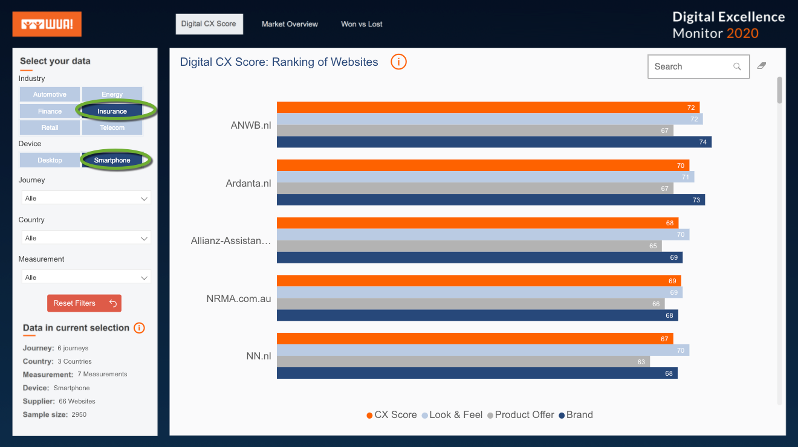Select the Retail industry filter
Screen dimensions: 798x447
[x=50, y=127]
